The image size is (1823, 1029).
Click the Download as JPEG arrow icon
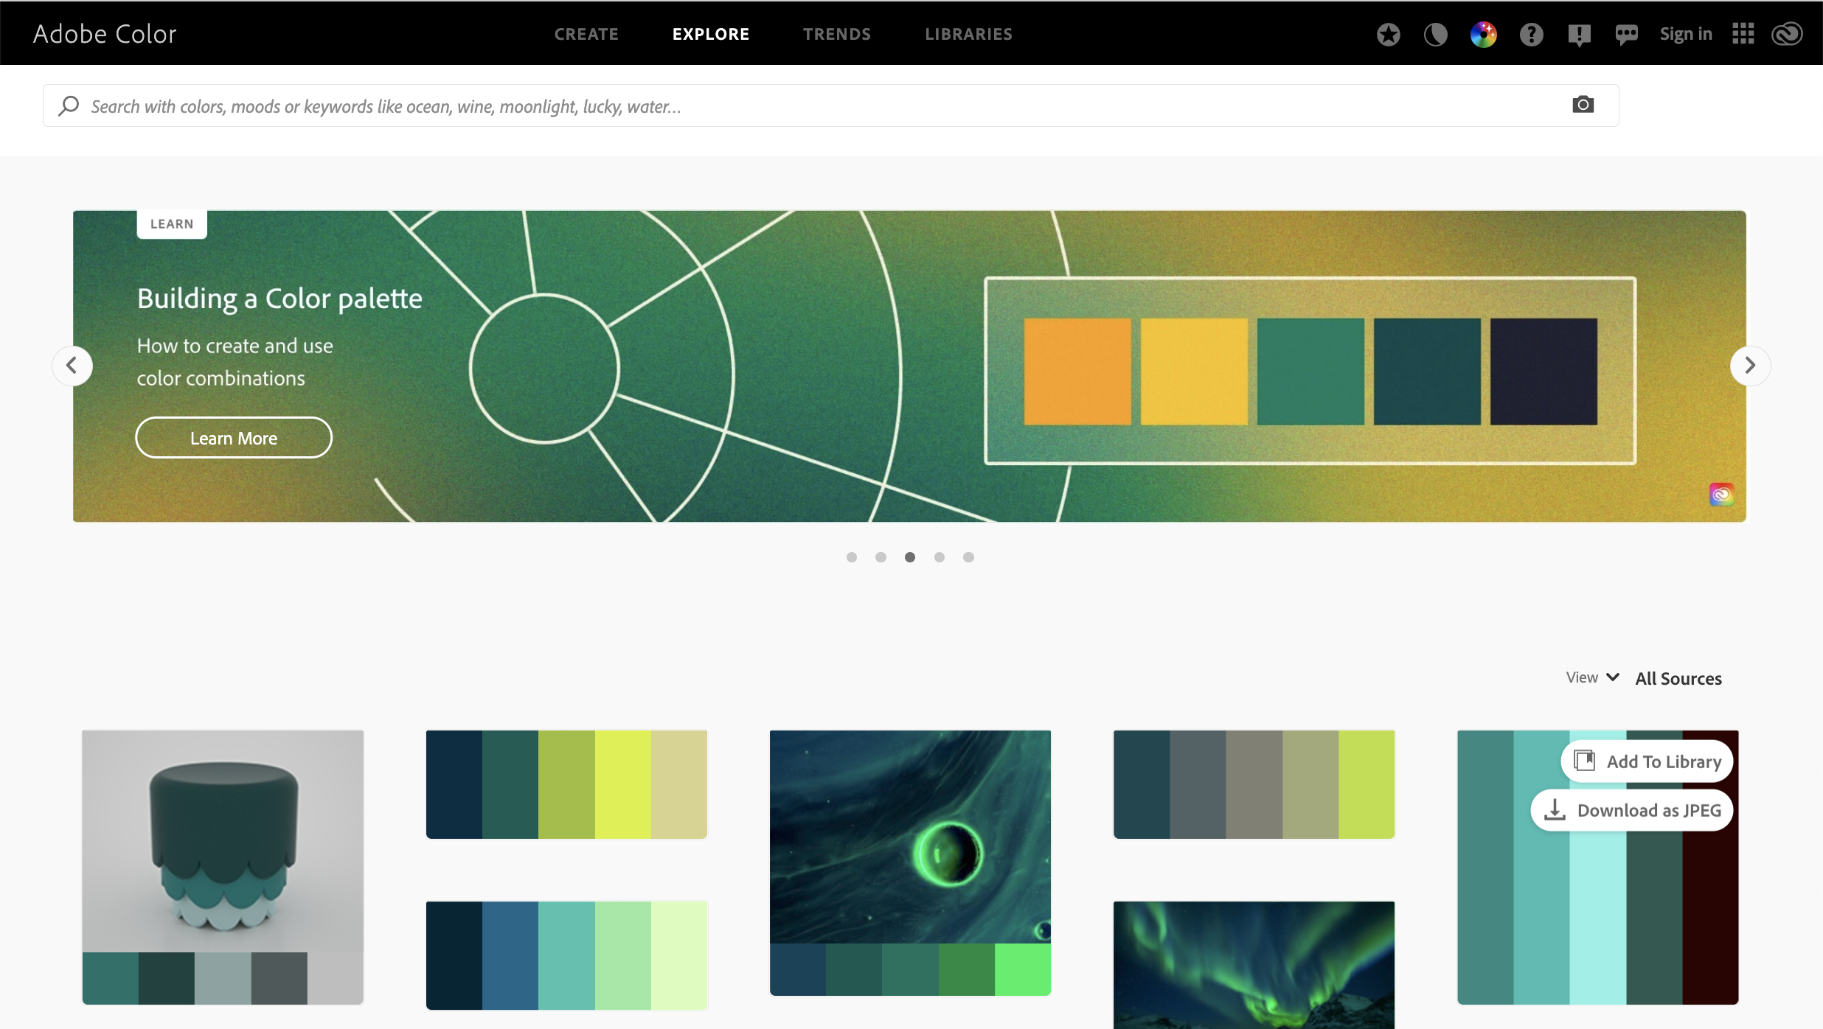click(x=1555, y=809)
